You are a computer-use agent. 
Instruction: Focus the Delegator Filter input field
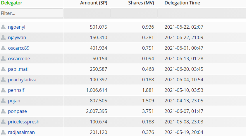tap(32, 13)
